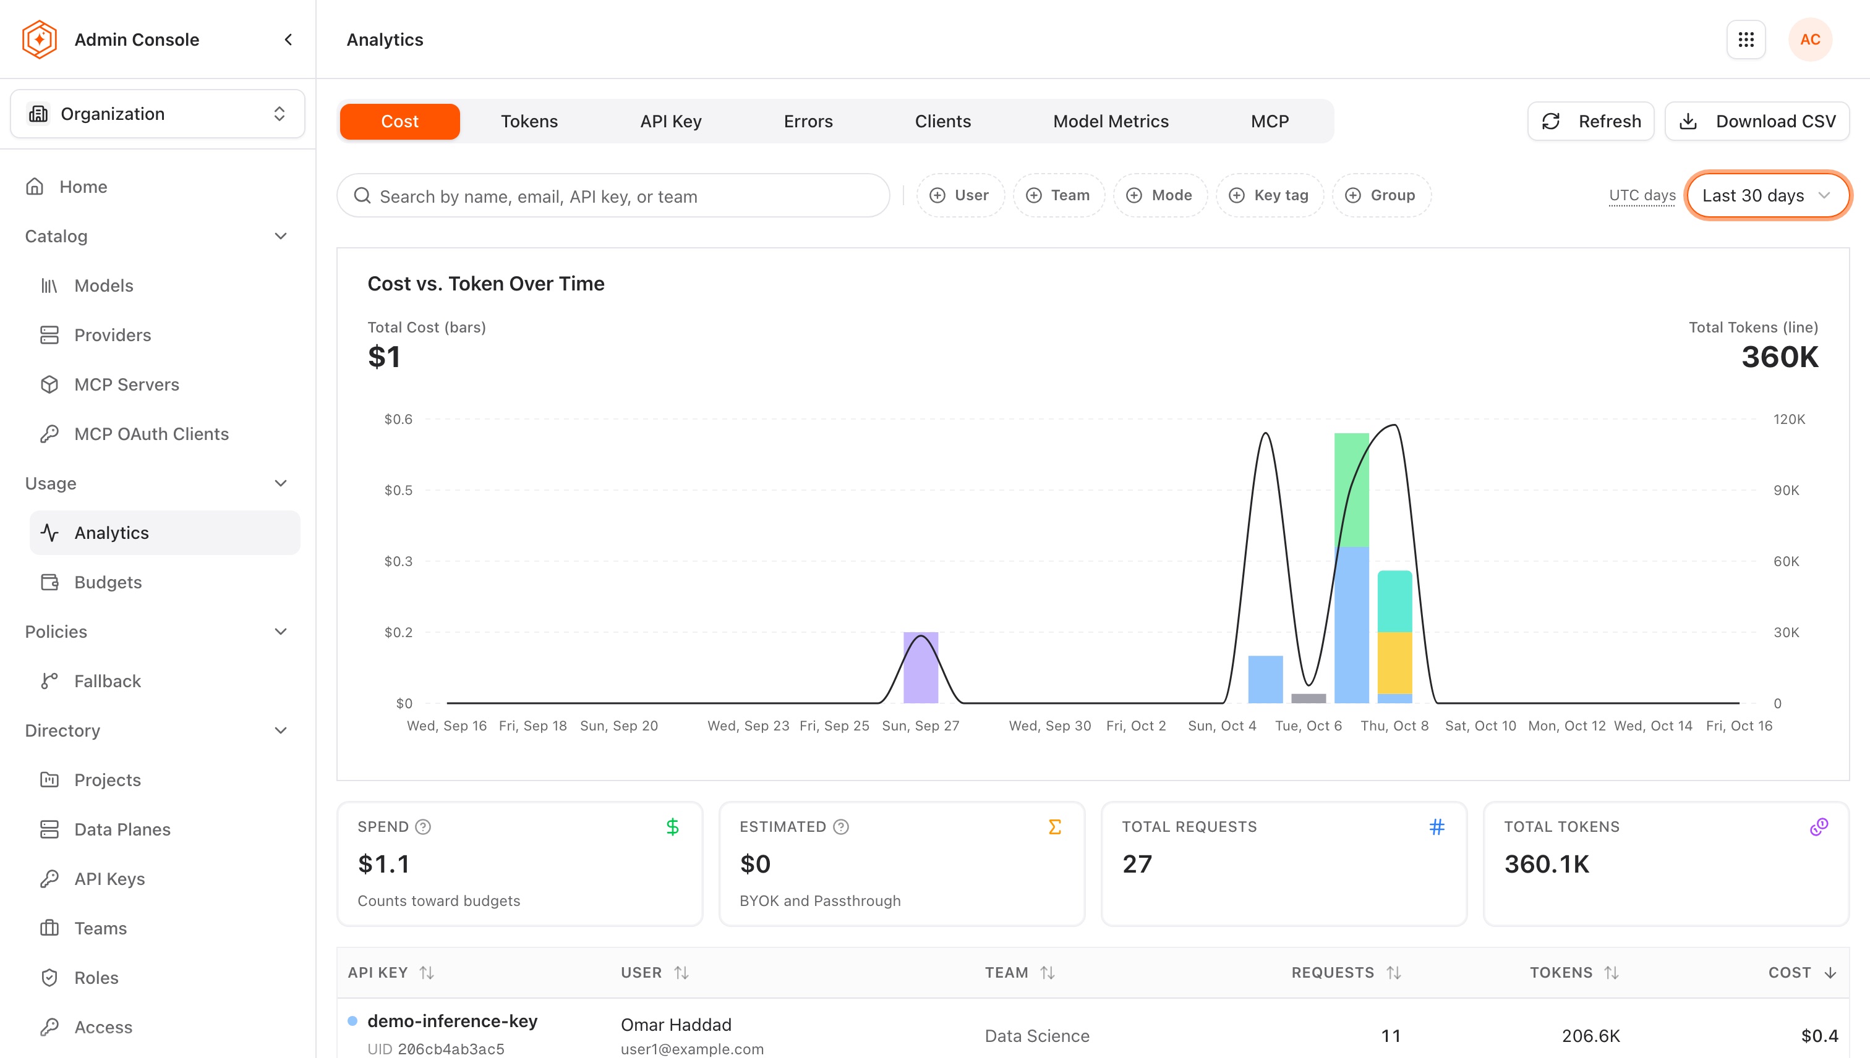The image size is (1870, 1058).
Task: Open the Budgets page
Action: tap(164, 582)
